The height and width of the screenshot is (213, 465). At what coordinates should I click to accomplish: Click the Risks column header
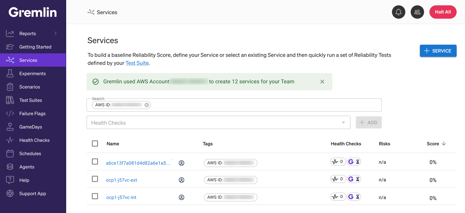(384, 144)
